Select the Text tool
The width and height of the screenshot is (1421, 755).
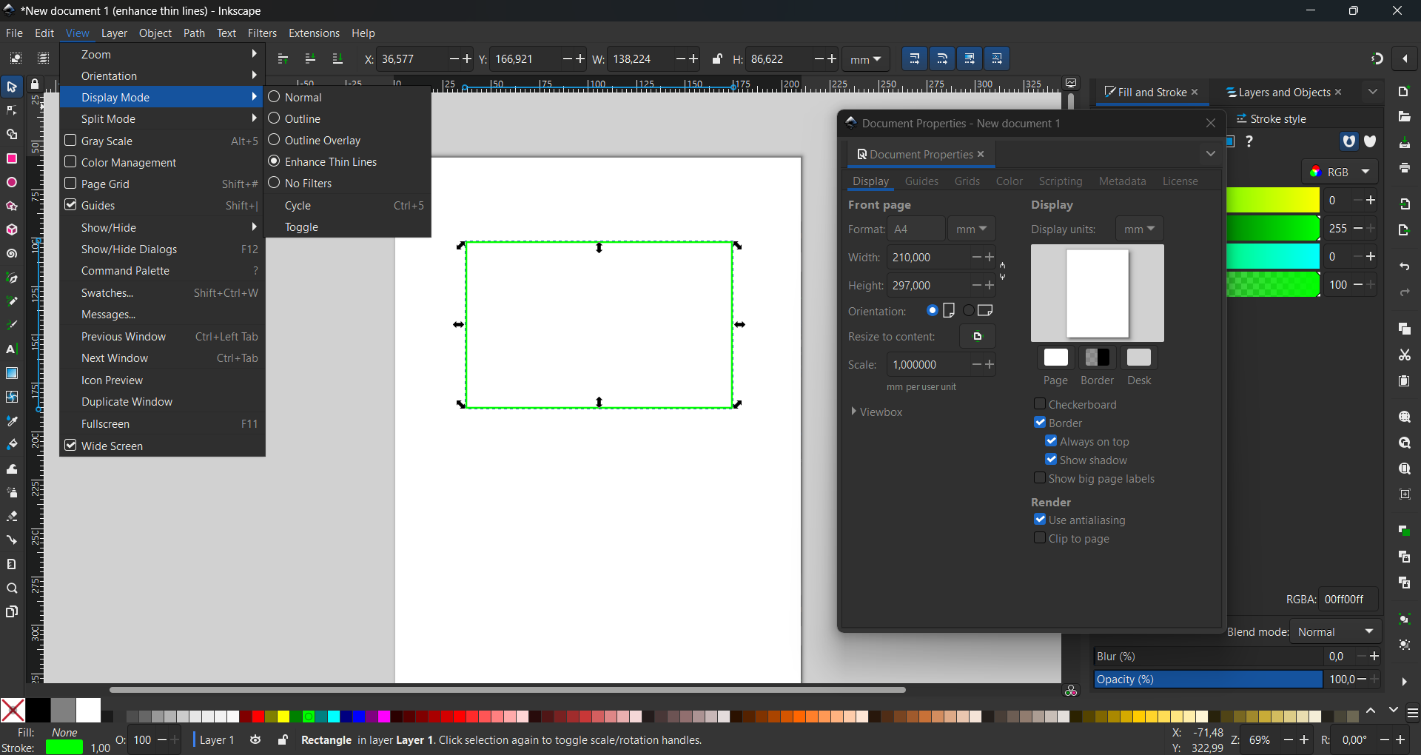pos(12,349)
